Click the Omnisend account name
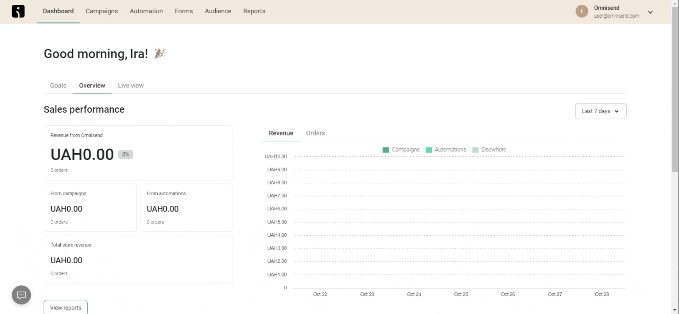Screen dimensions: 679x314 [x=607, y=8]
